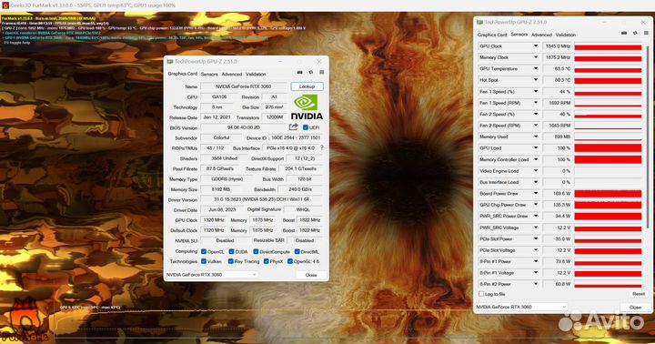The width and height of the screenshot is (655, 344).
Task: Open hamburger menu in Sensors window
Action: coord(646,33)
